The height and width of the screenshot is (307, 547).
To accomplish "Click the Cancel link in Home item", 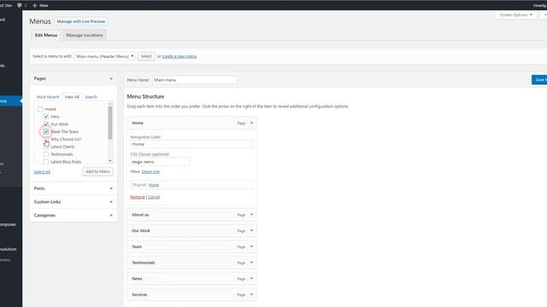I will coord(154,197).
